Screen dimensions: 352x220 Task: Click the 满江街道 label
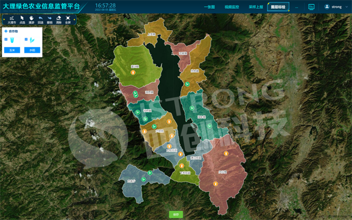pos(196,158)
